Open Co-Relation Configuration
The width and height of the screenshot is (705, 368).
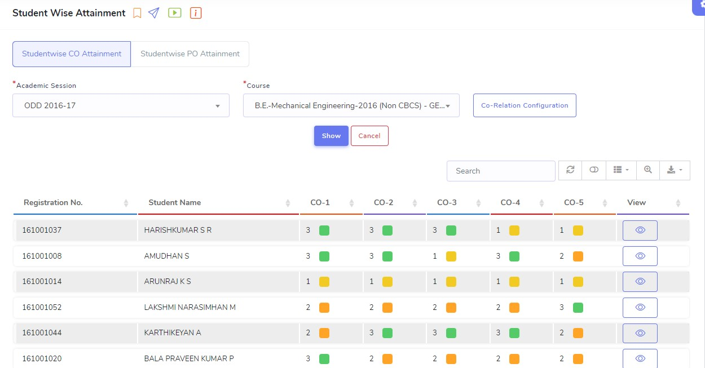(x=525, y=105)
